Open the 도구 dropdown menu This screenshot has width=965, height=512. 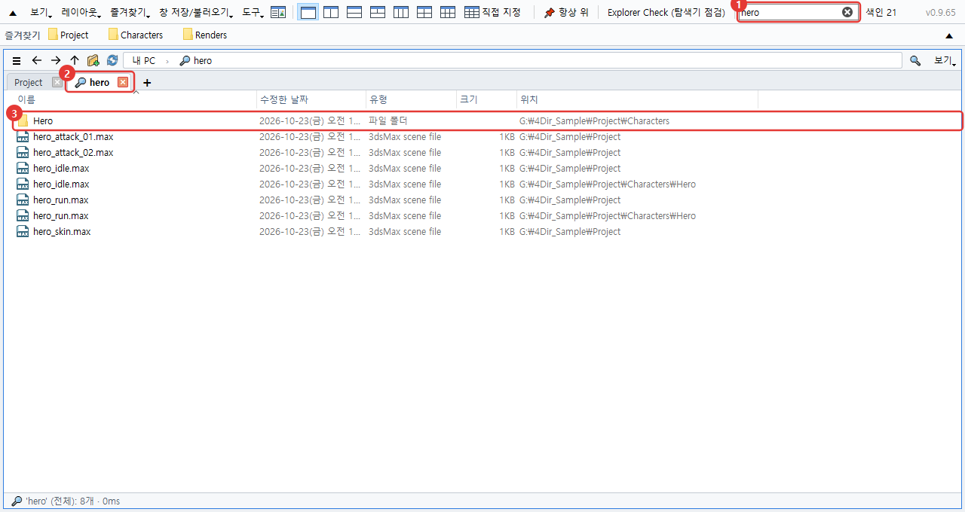(x=253, y=12)
